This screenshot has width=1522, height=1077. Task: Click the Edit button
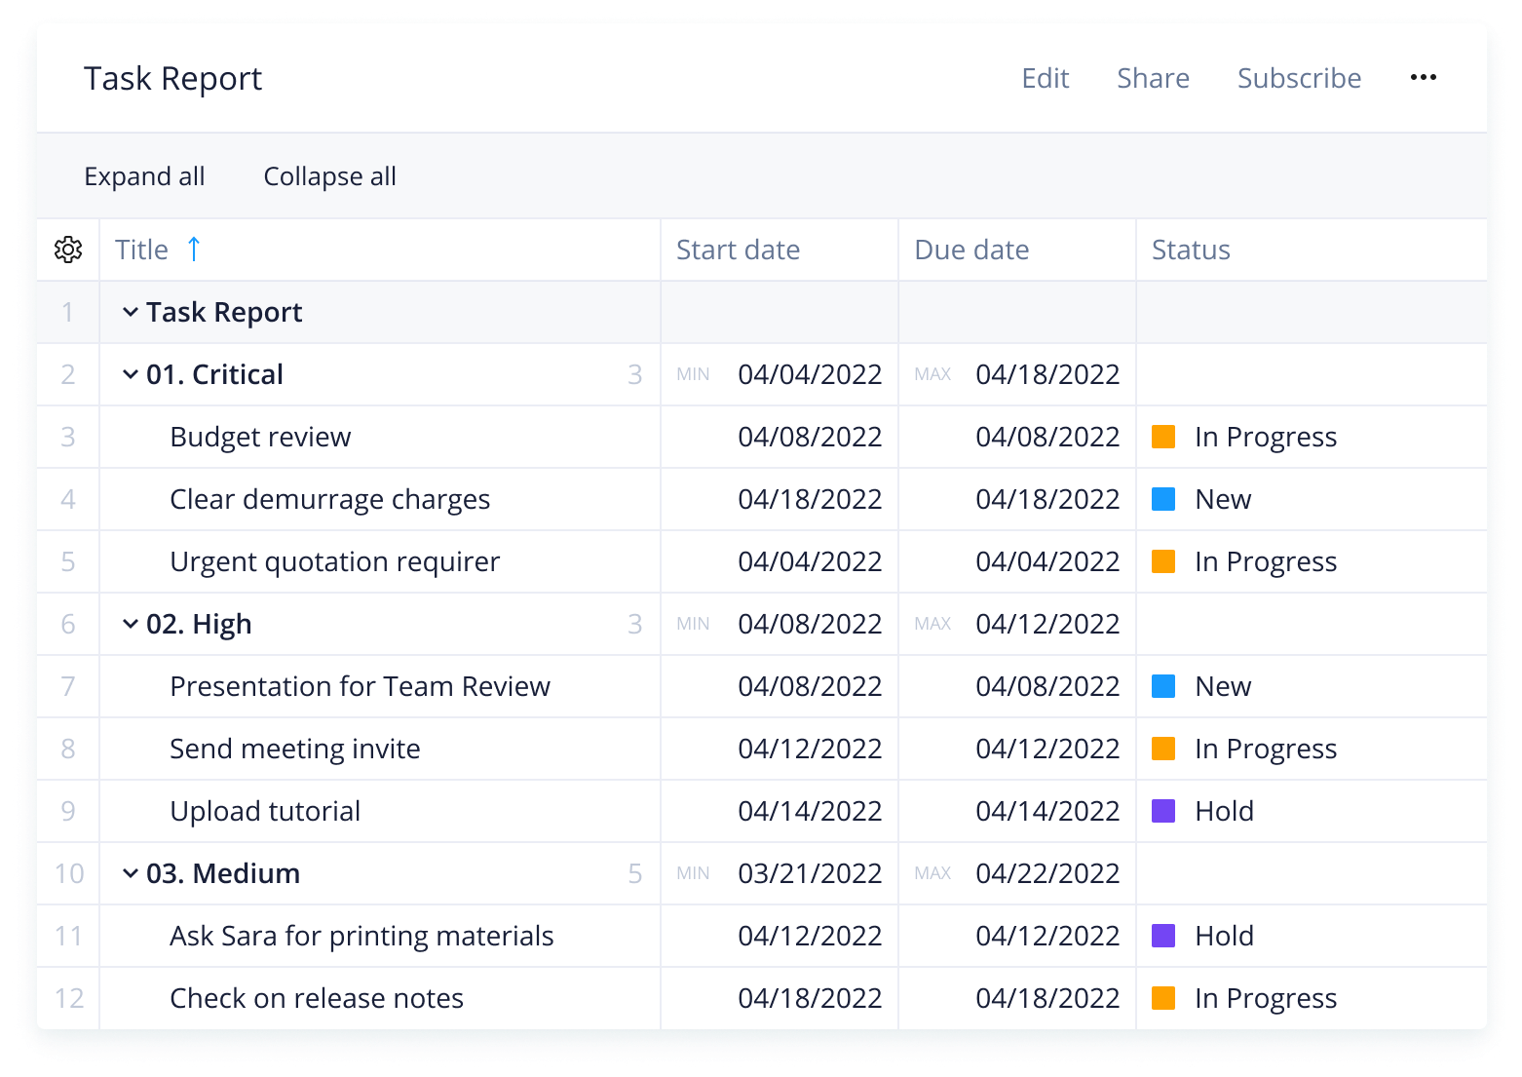point(1046,78)
